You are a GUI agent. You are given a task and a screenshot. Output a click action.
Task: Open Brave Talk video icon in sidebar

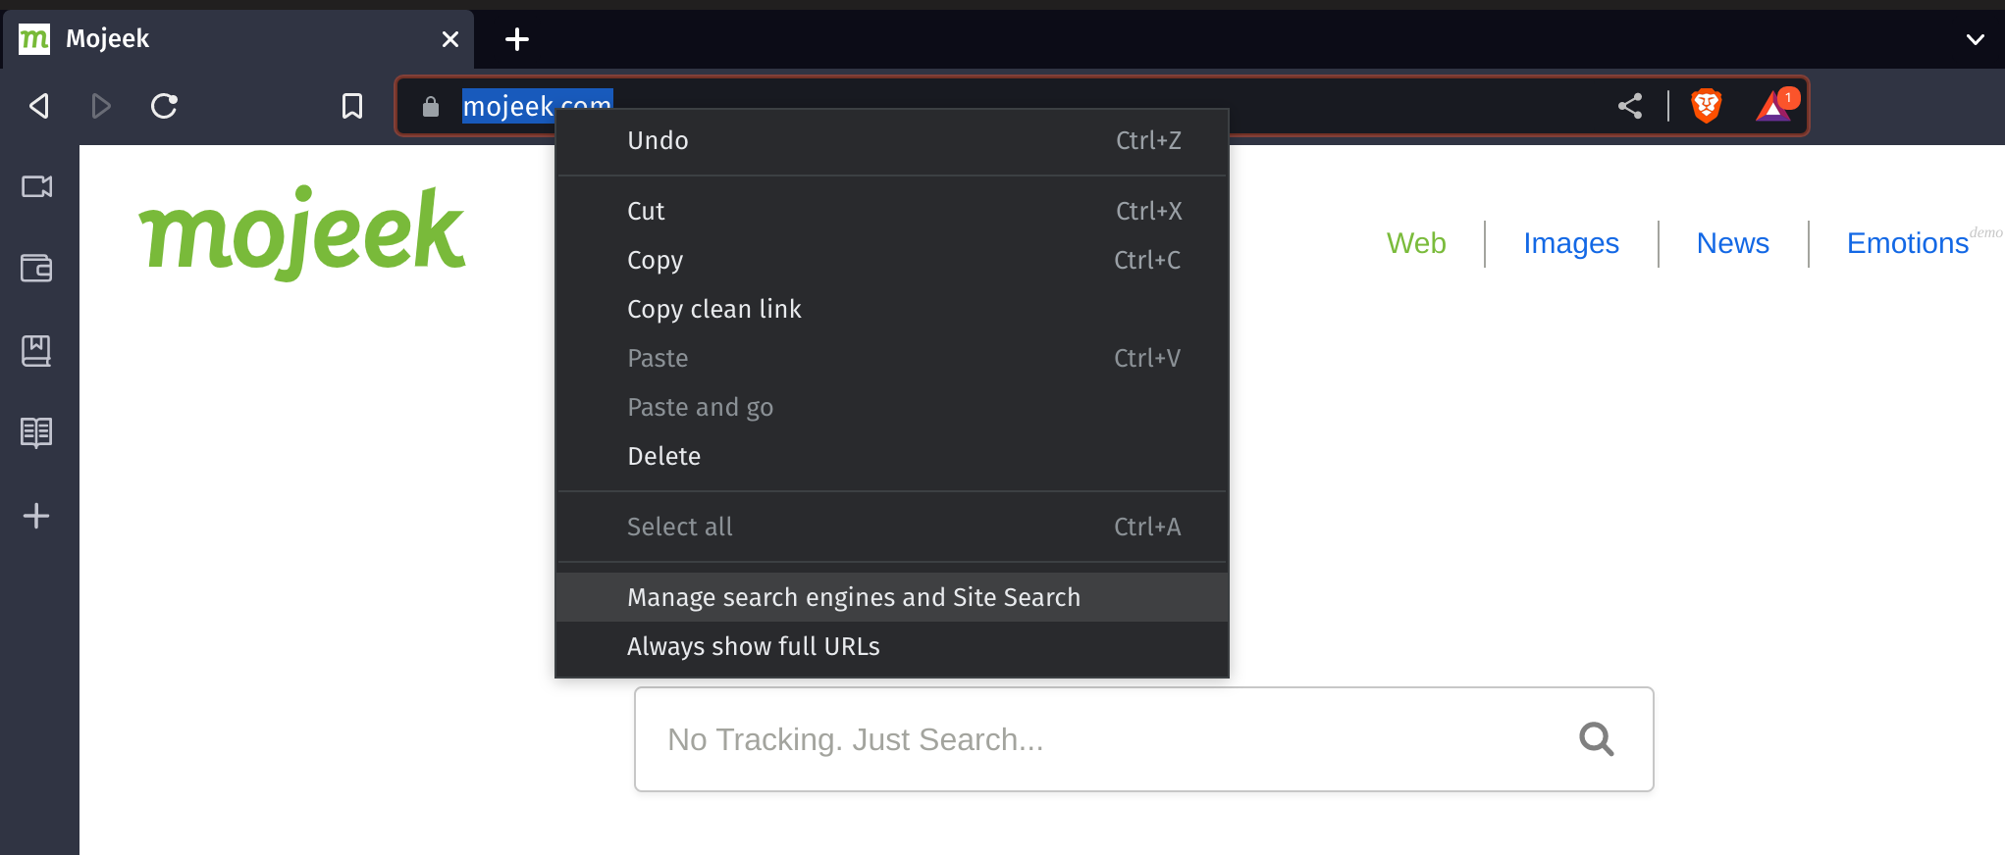(37, 186)
